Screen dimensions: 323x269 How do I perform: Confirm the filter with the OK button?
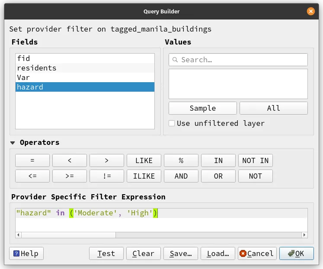[x=296, y=253]
